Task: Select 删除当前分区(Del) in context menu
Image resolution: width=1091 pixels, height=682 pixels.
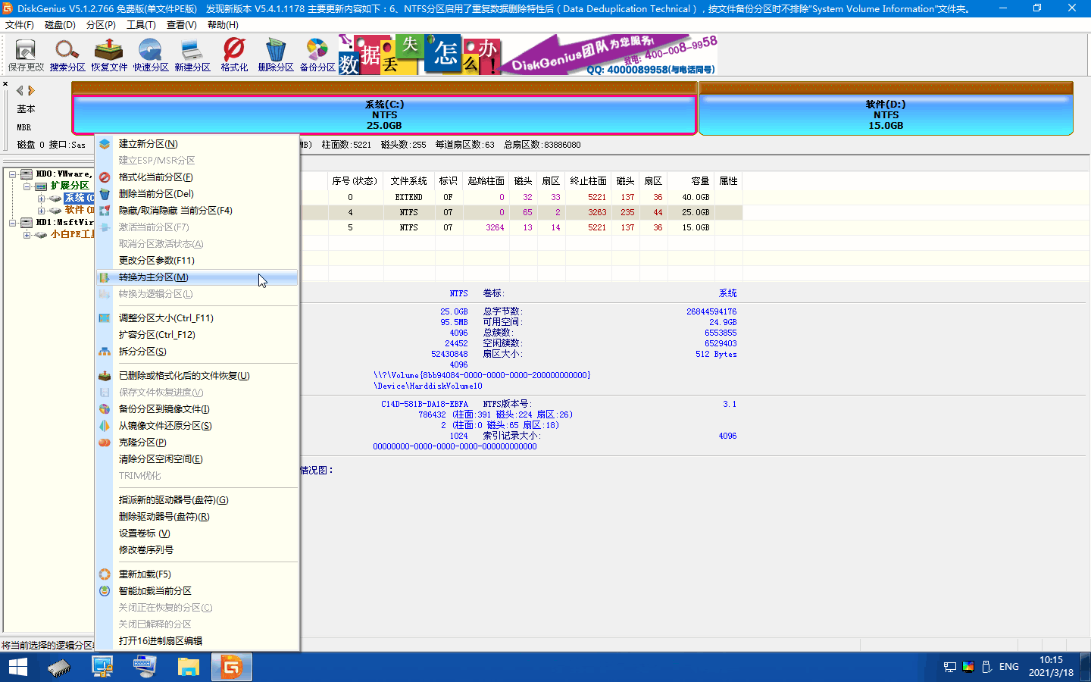Action: tap(197, 194)
